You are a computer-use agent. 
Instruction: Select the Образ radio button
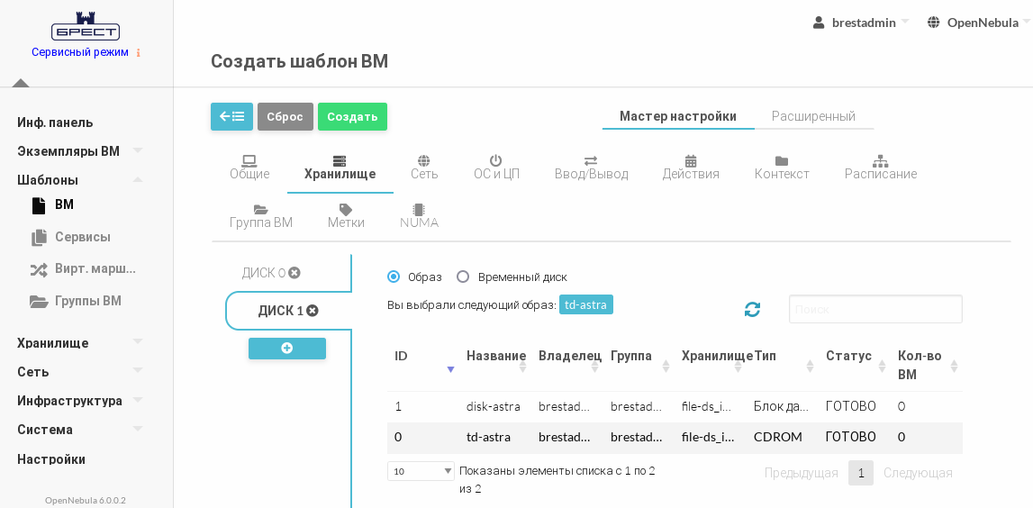point(394,277)
